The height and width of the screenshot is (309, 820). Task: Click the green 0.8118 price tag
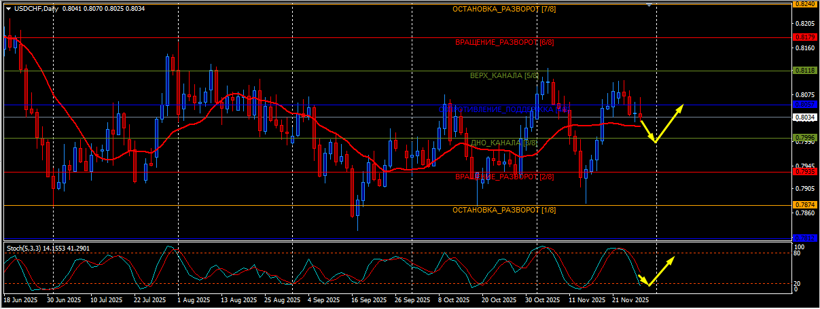[805, 71]
